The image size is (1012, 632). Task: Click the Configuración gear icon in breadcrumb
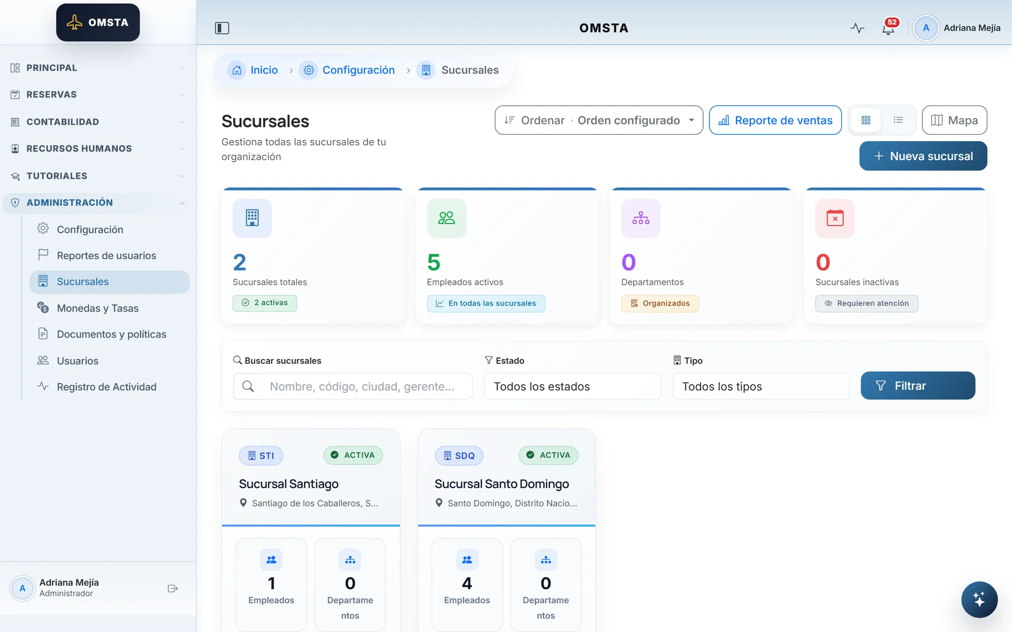pos(308,70)
